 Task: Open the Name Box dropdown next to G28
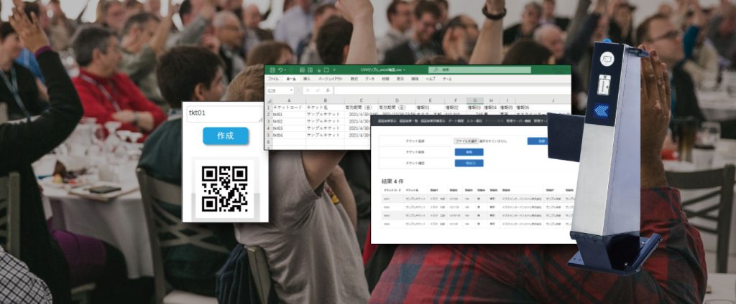[291, 90]
